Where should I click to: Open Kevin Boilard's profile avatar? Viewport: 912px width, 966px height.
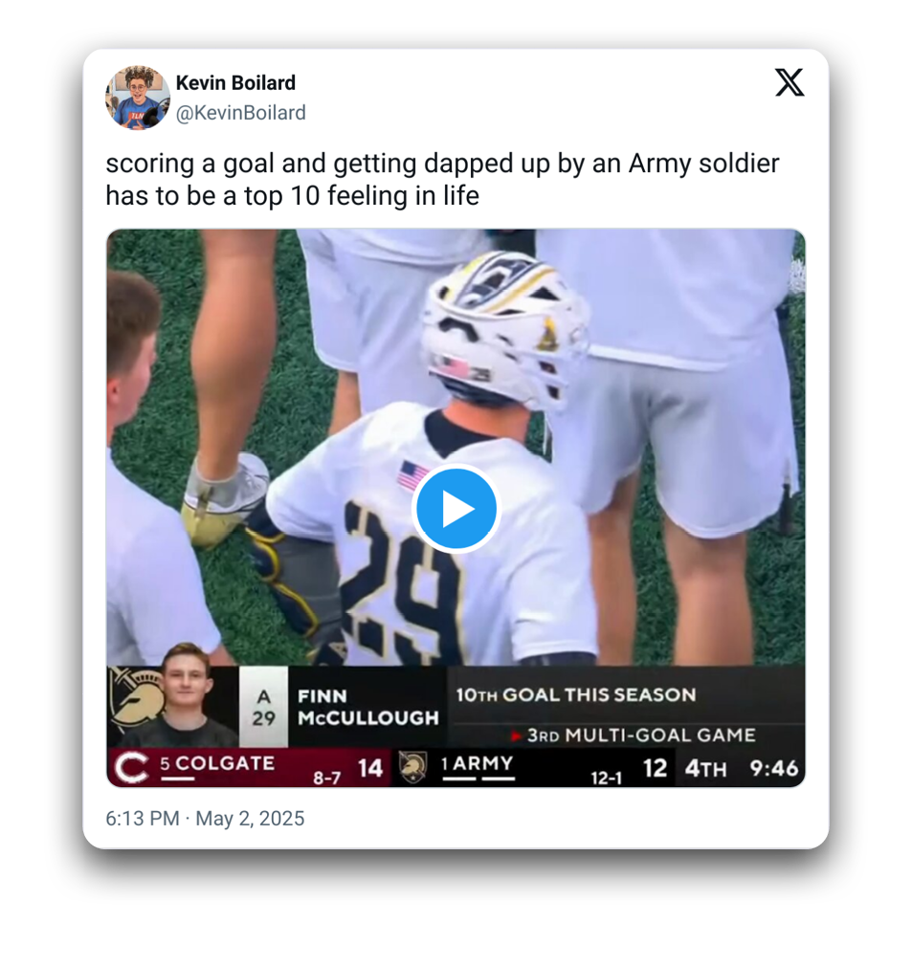[x=137, y=98]
